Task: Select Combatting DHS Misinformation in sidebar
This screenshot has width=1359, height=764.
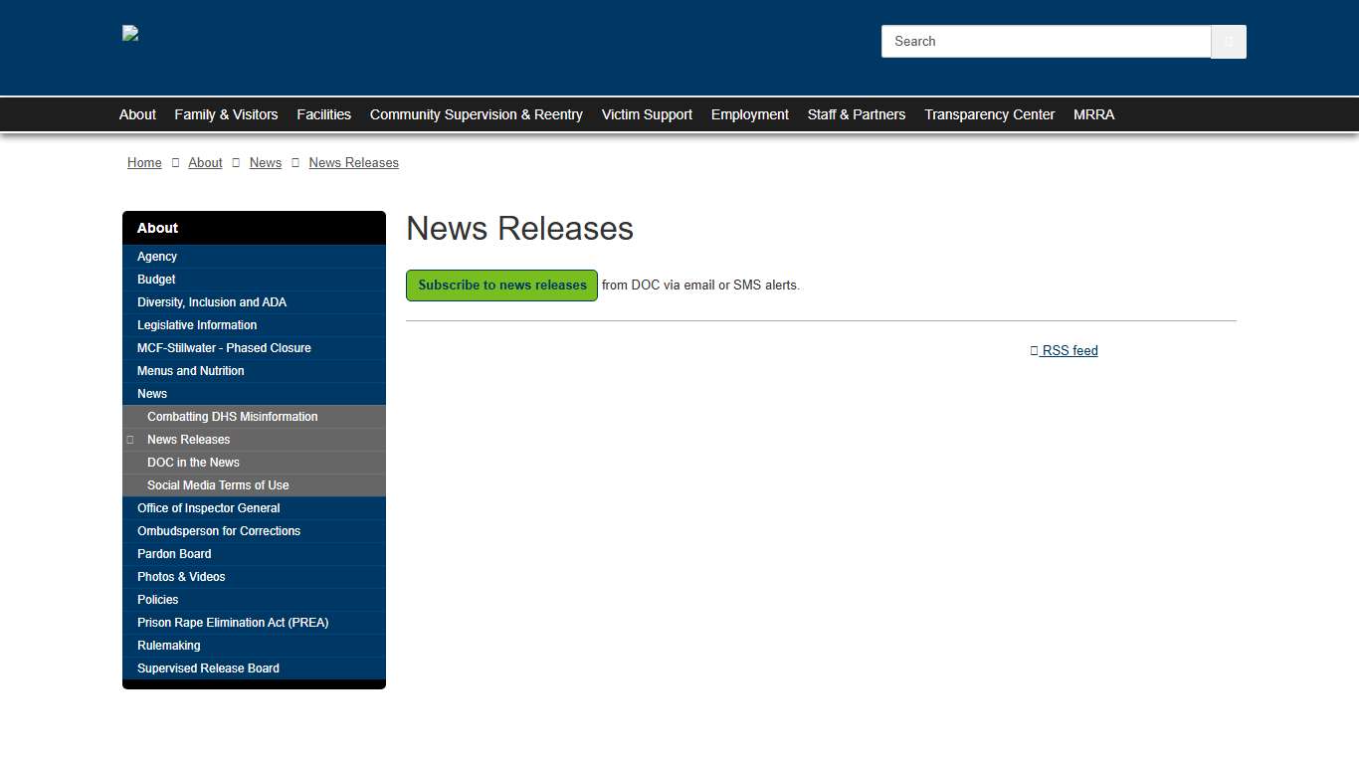Action: coord(232,416)
